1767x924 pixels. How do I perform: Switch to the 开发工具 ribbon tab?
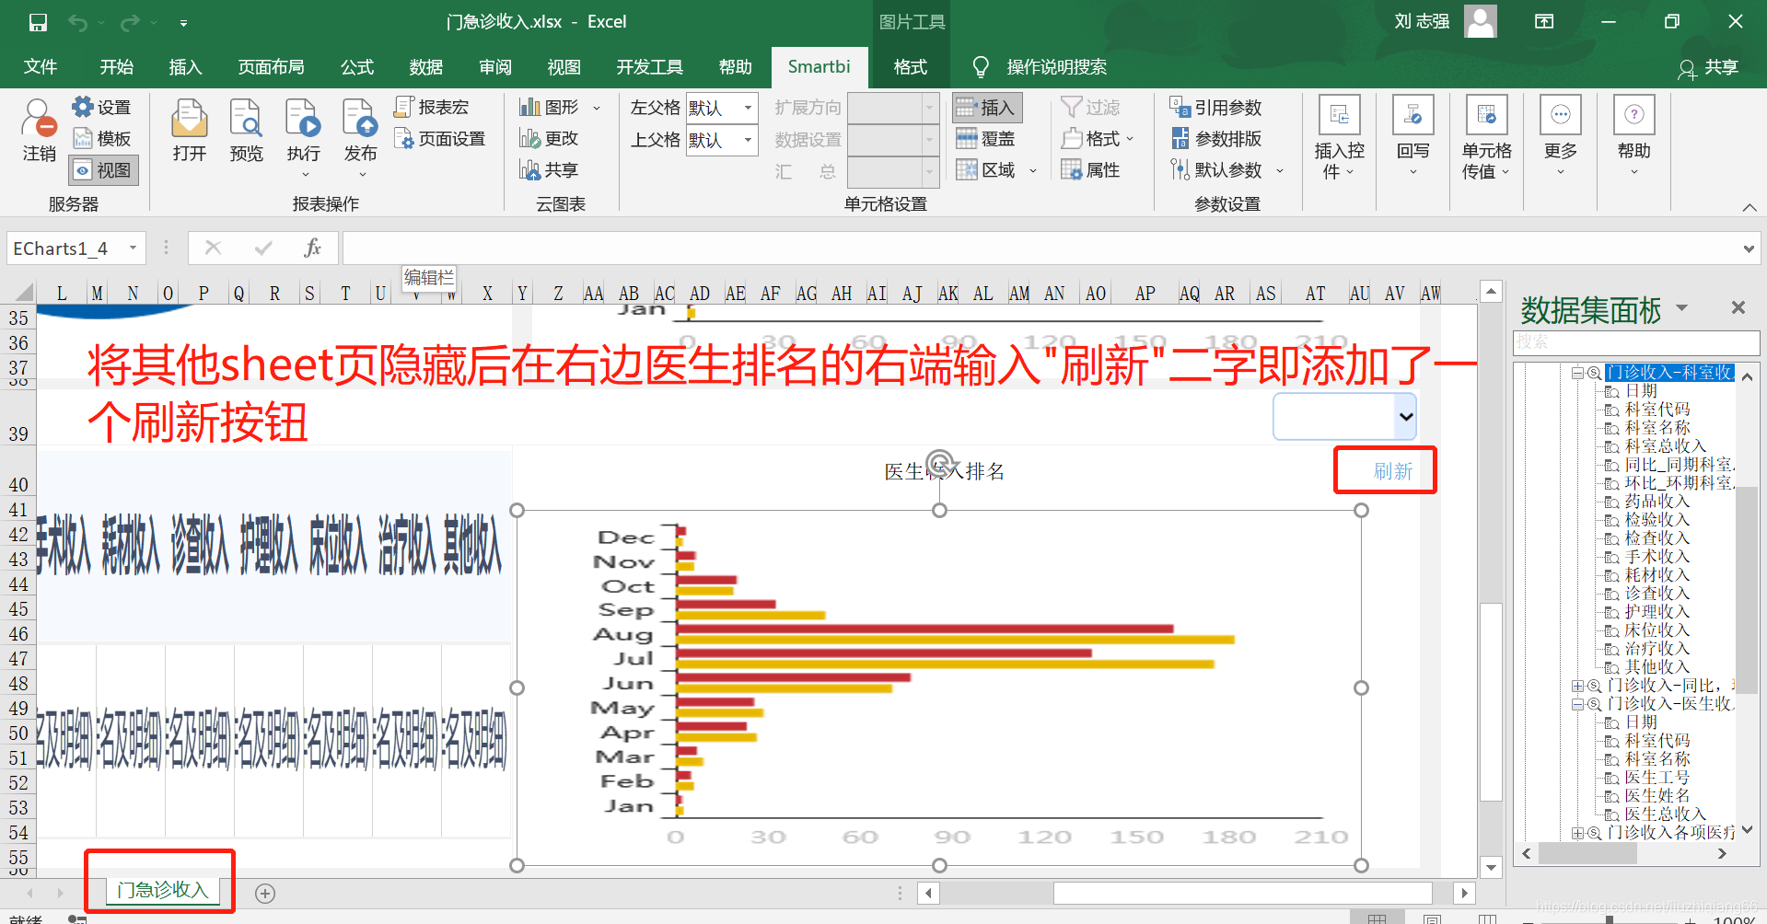tap(650, 67)
